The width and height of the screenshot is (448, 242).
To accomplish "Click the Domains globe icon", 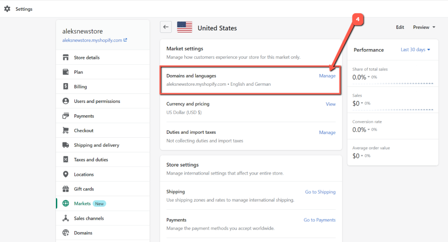I will click(66, 233).
